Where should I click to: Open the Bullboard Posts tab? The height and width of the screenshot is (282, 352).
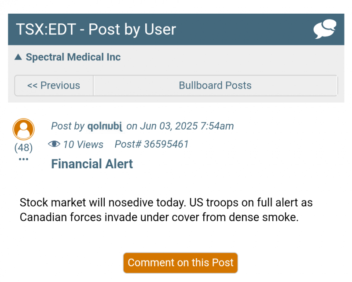pos(215,85)
